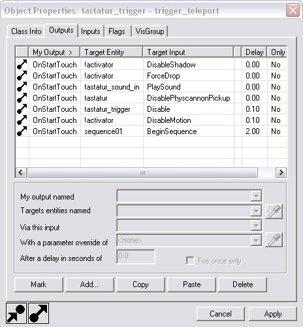Expand the parameter override dropdown arrow
The width and height of the screenshot is (303, 327).
256,240
